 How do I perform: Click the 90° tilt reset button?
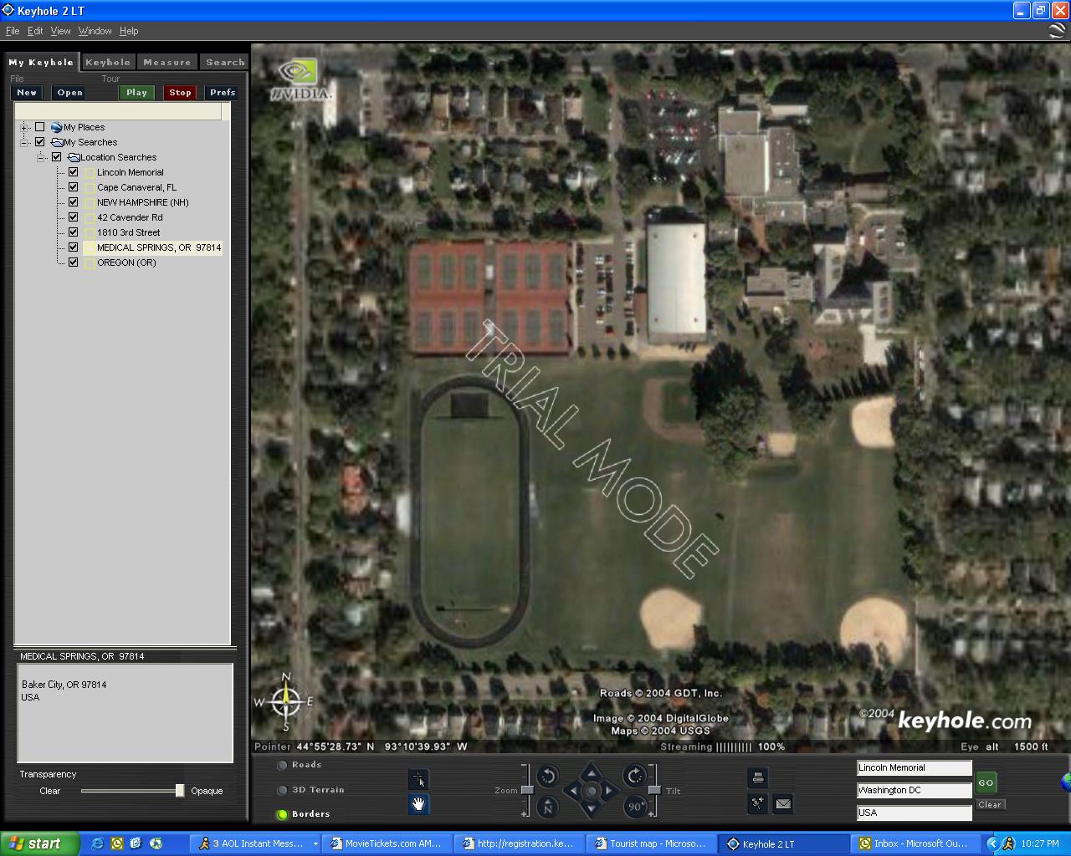(x=635, y=807)
